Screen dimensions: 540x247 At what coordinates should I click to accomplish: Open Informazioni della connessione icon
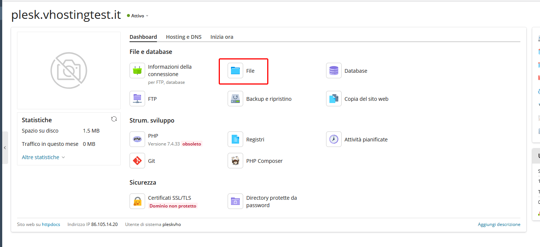coord(137,71)
